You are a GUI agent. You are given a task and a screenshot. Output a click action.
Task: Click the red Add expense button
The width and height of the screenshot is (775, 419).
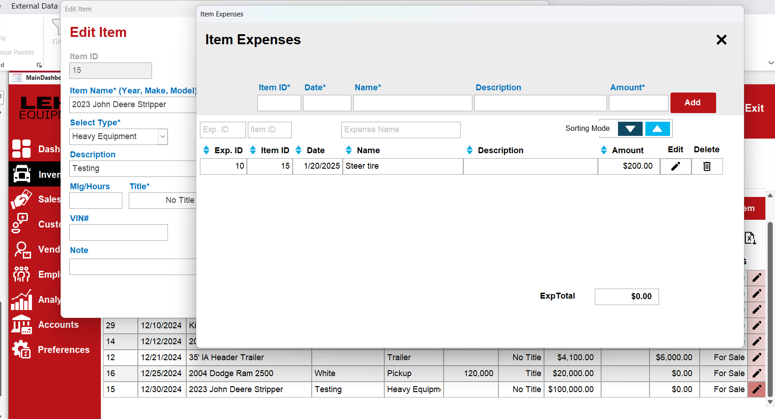click(x=693, y=103)
